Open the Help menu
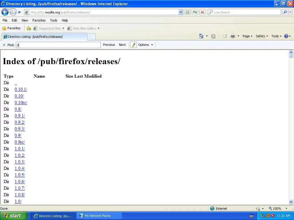Image resolution: width=294 pixels, height=220 pixels. [65, 20]
